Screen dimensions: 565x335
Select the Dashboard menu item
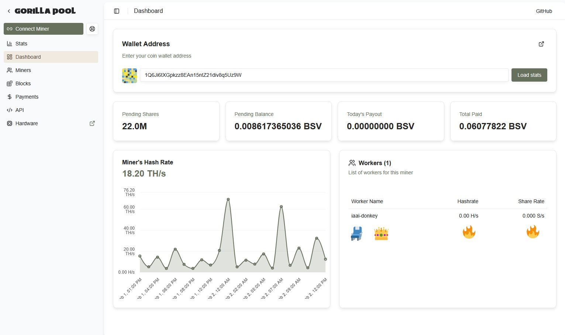(x=51, y=57)
